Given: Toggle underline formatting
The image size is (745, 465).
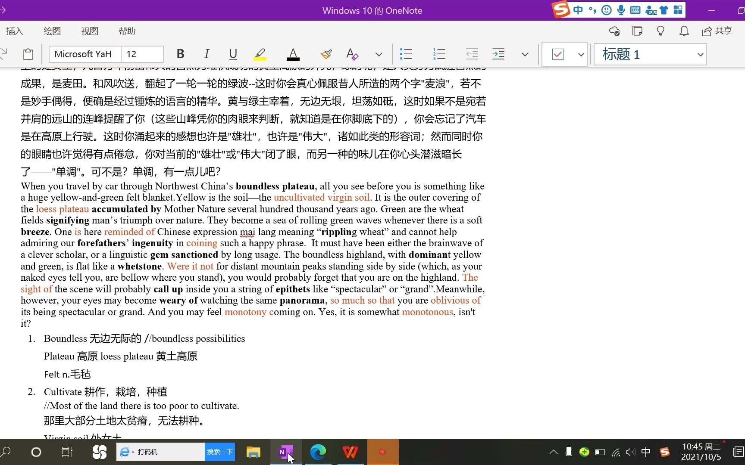Looking at the screenshot, I should click(233, 54).
